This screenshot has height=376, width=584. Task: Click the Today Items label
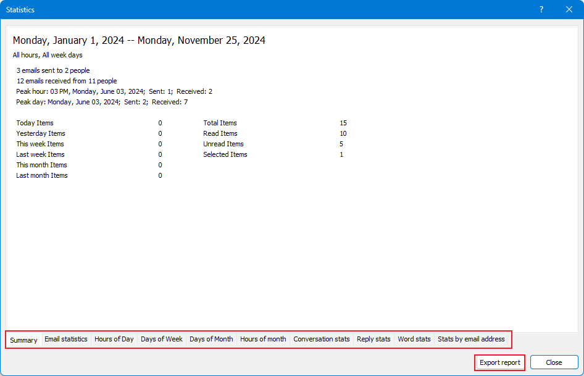(x=35, y=123)
